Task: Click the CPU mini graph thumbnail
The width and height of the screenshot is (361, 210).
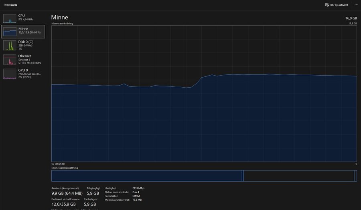Action: point(10,18)
